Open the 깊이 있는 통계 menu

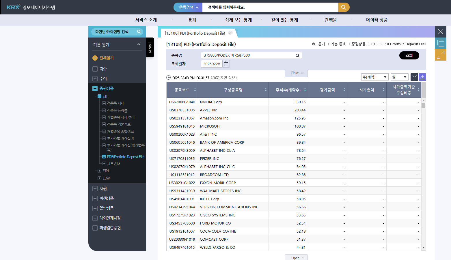[285, 20]
